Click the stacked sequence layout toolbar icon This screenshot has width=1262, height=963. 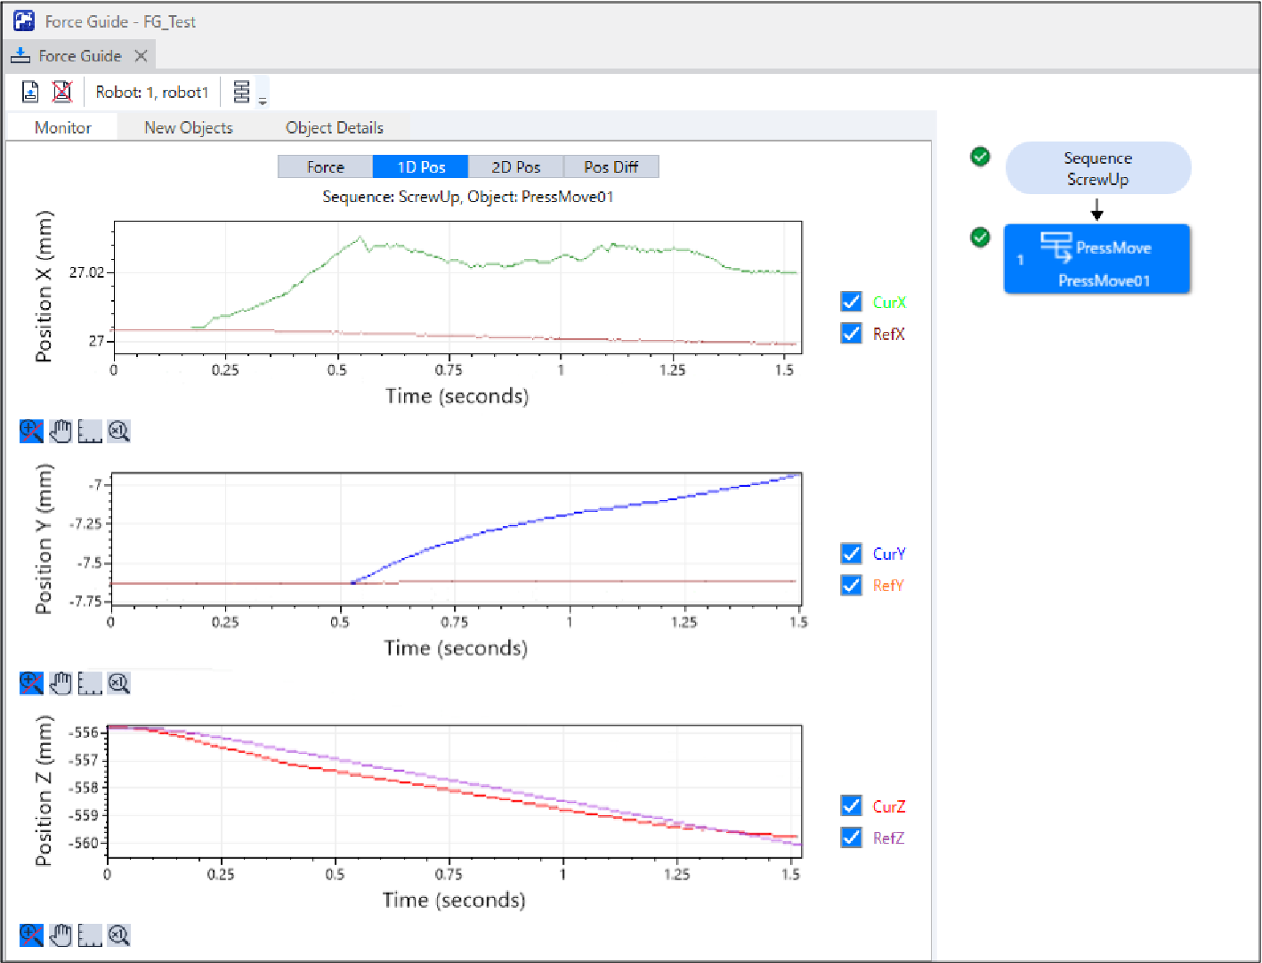241,92
